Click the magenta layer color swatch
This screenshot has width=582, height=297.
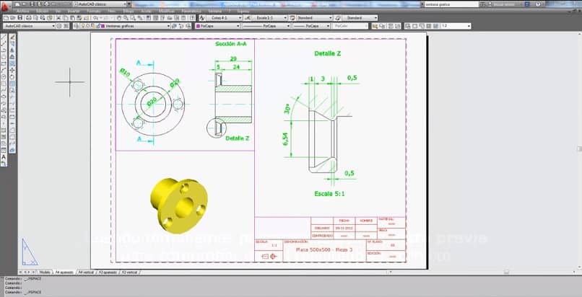coord(102,26)
